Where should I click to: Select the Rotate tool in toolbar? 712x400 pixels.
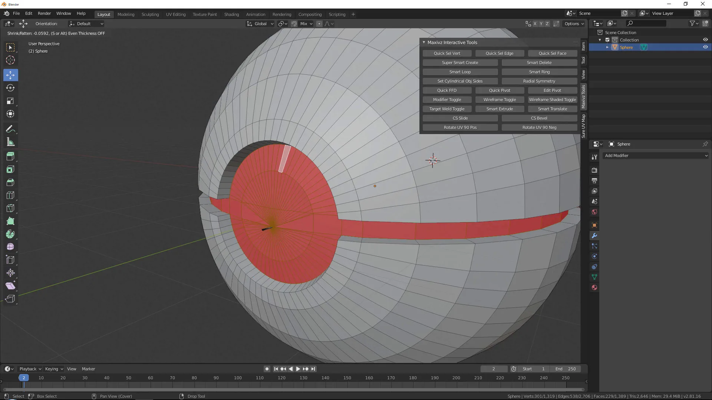point(10,88)
